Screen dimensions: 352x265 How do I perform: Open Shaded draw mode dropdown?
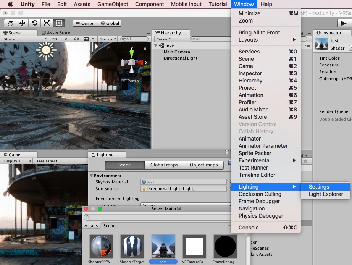25,39
